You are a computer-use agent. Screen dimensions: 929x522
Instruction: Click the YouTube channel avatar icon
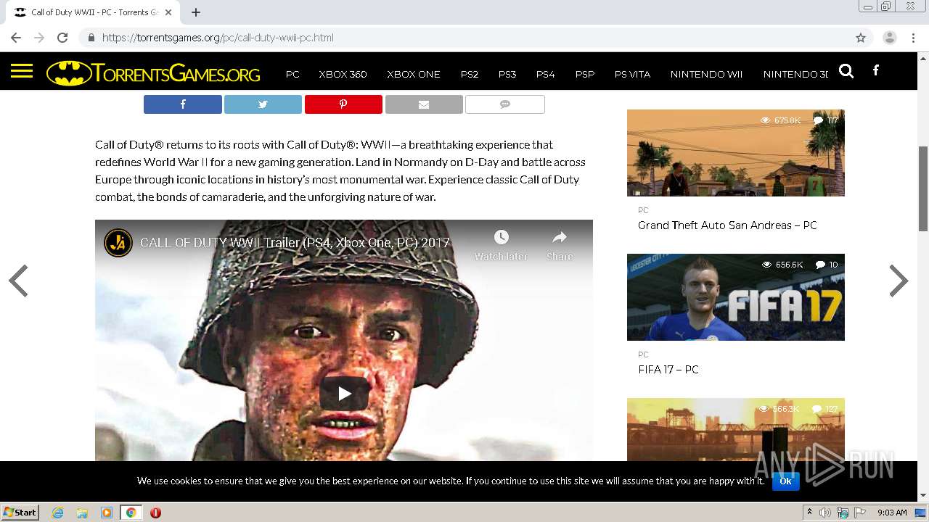pyautogui.click(x=118, y=243)
